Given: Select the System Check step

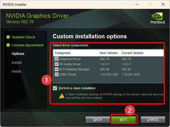Looking at the screenshot, I should click(x=23, y=37).
